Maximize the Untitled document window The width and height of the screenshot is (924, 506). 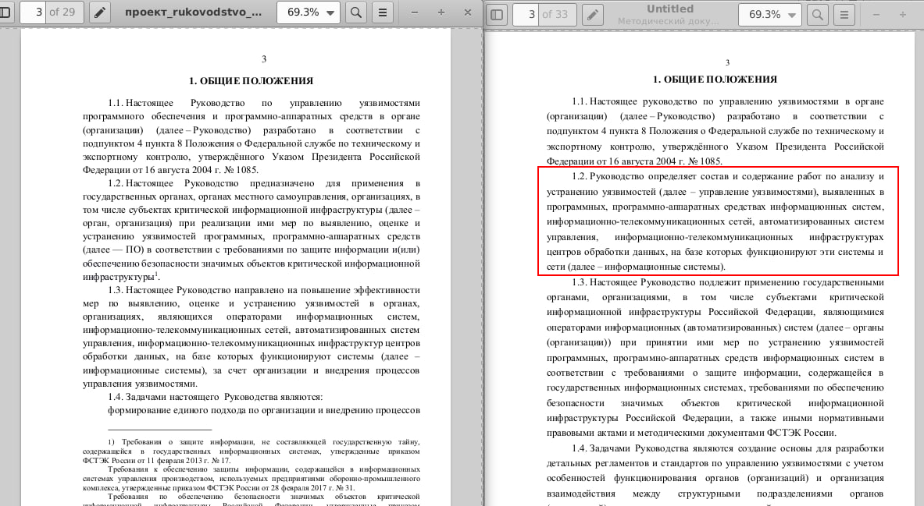903,14
